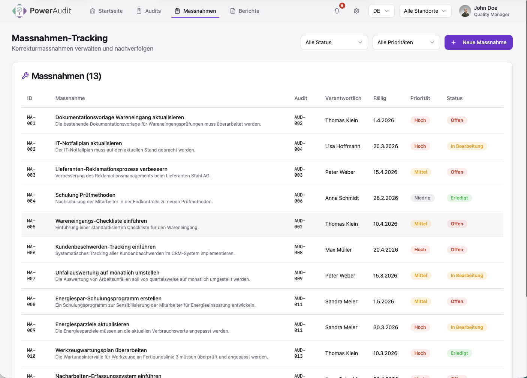The height and width of the screenshot is (378, 527).
Task: Click the Verantwortlich column header
Action: 343,98
